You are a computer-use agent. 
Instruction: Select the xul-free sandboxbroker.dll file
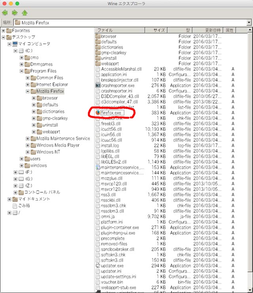pos(117,249)
